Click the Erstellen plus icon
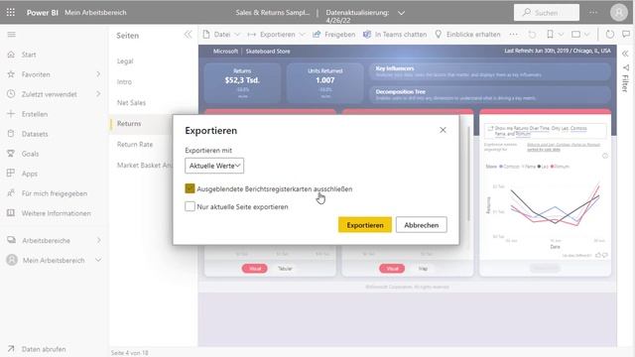The height and width of the screenshot is (357, 635). tap(11, 114)
